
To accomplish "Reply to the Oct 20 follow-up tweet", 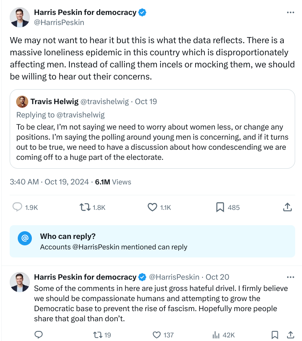I will (x=39, y=335).
